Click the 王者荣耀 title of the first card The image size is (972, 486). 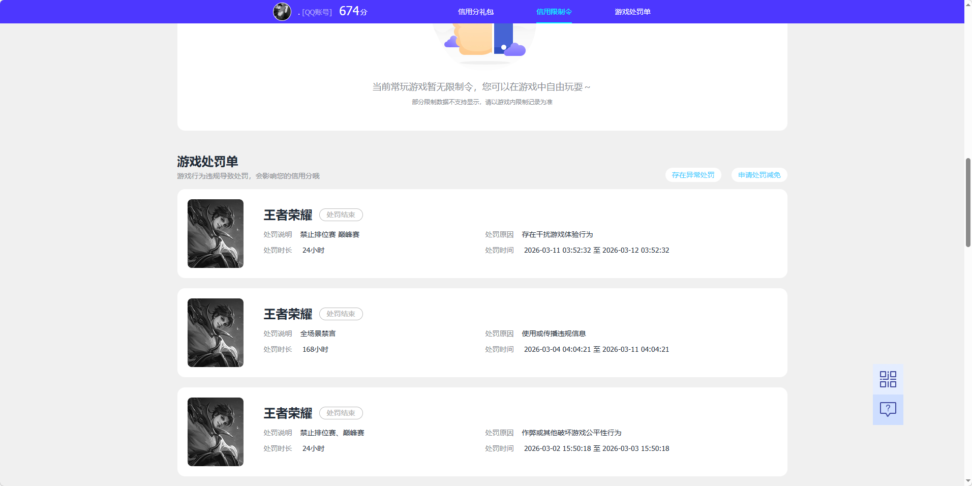[x=287, y=215]
